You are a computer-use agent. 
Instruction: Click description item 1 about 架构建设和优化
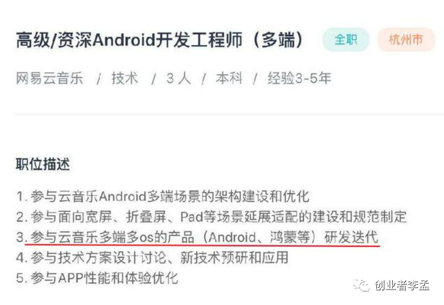163,197
